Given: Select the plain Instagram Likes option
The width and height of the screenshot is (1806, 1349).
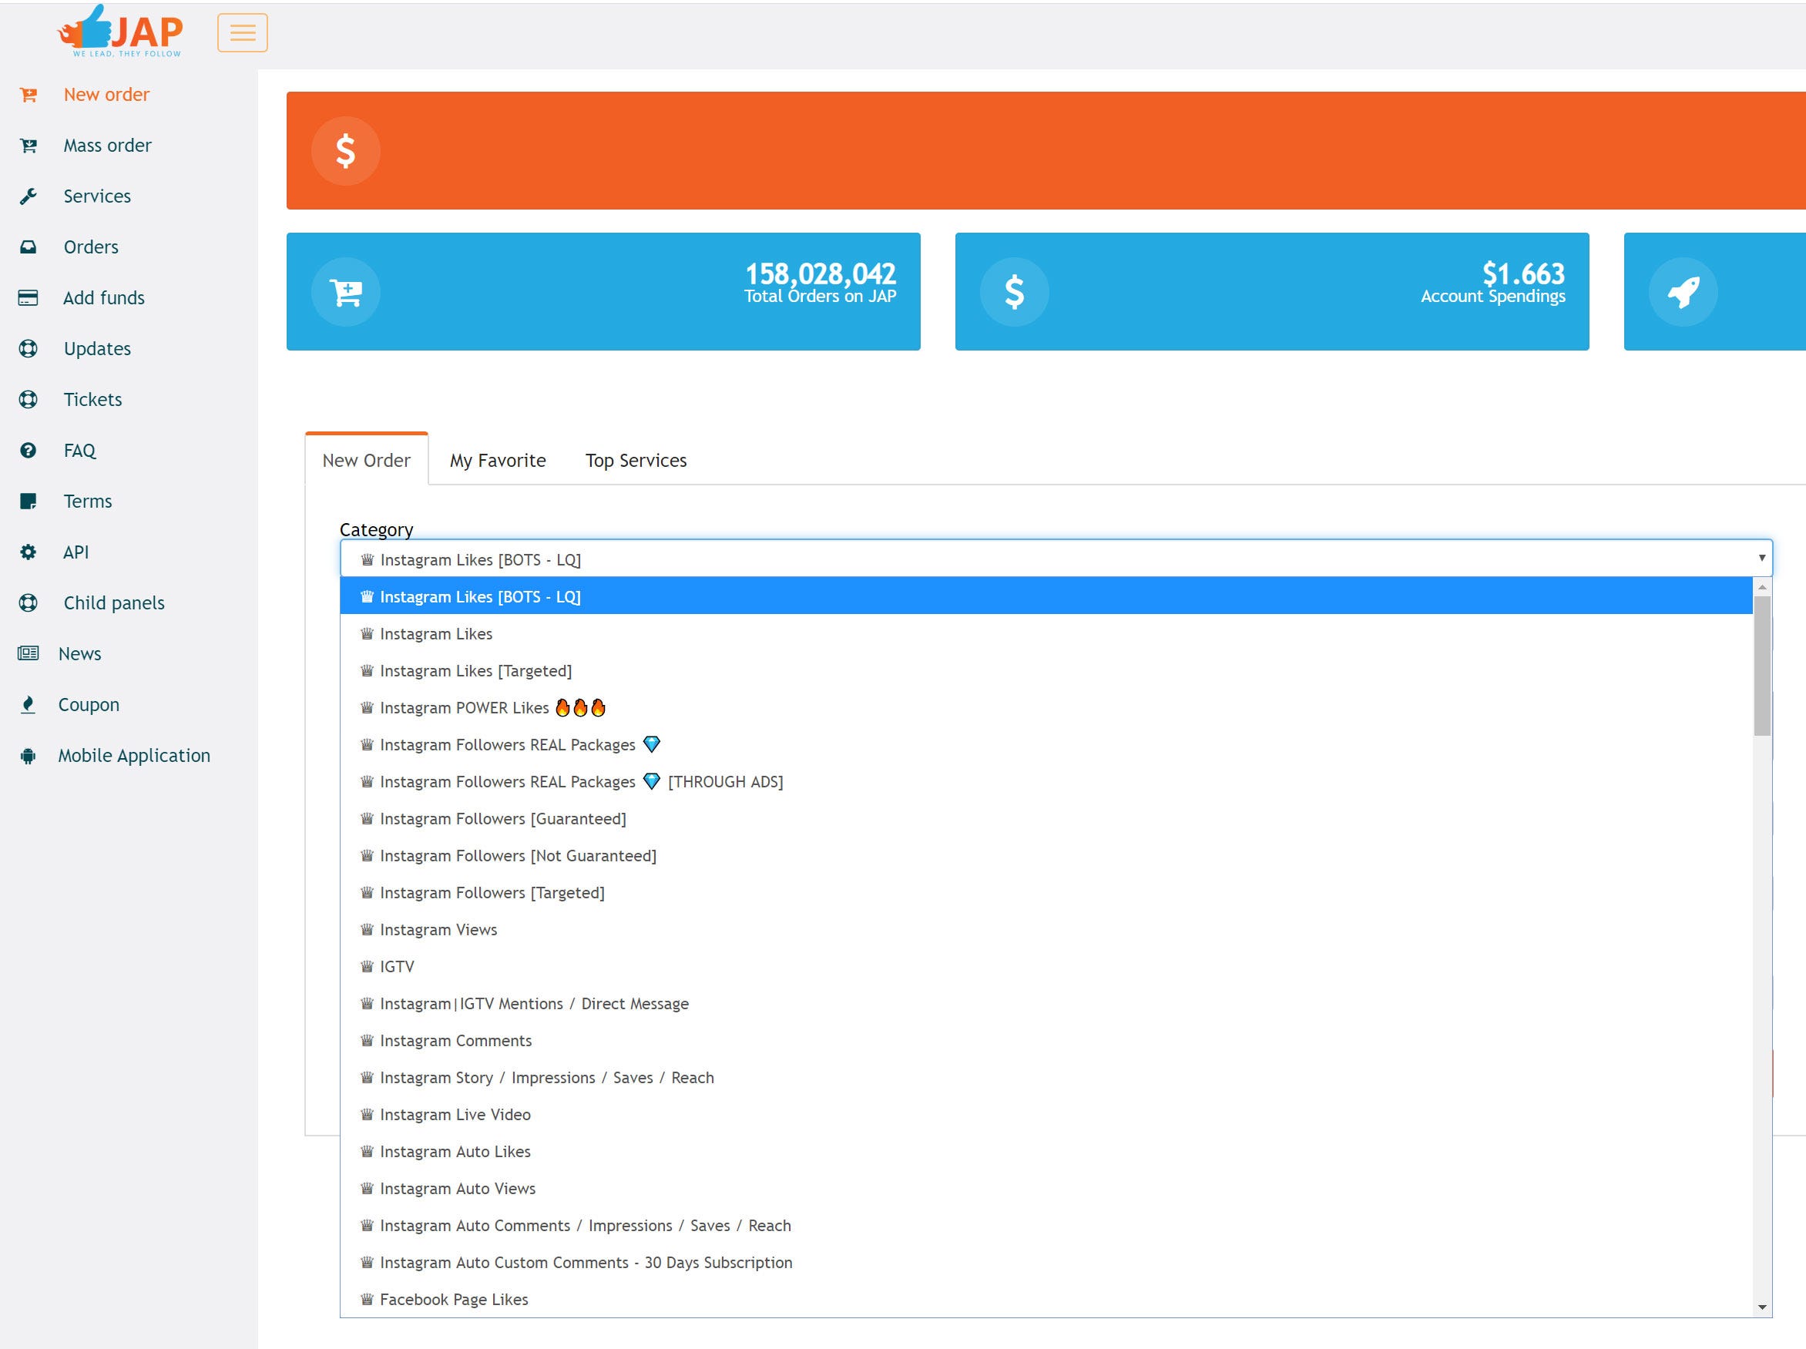Looking at the screenshot, I should tap(1047, 634).
